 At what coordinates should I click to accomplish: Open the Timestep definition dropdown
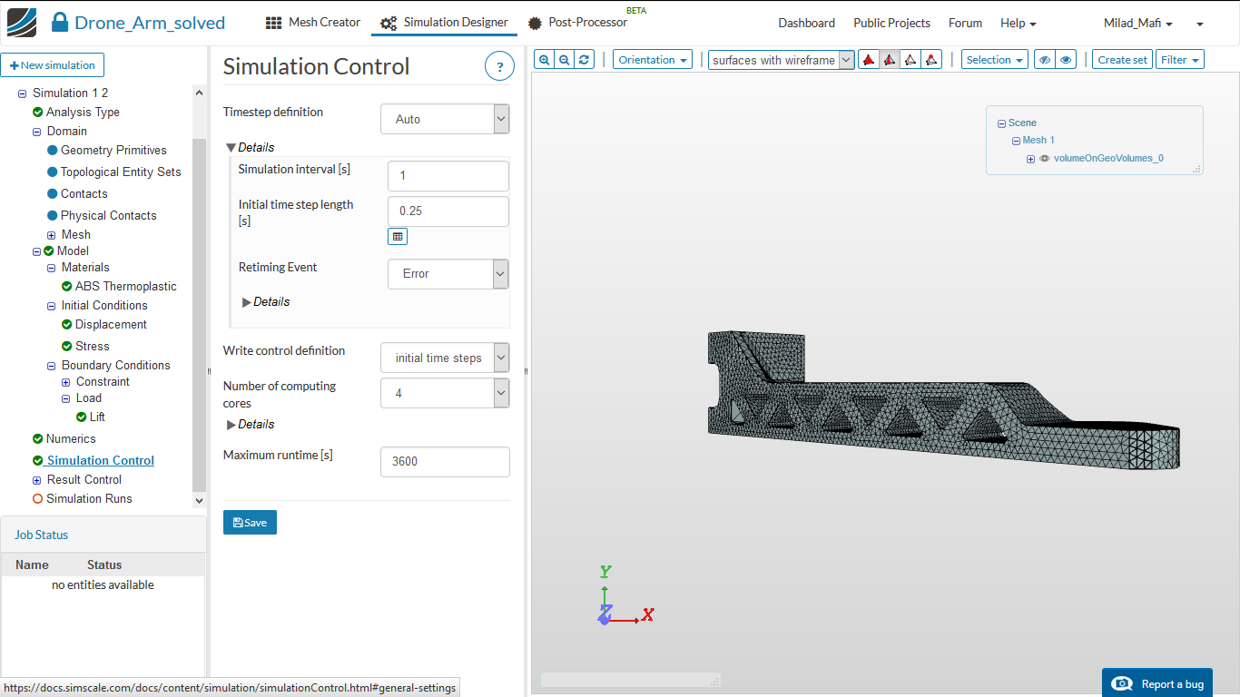[x=445, y=119]
